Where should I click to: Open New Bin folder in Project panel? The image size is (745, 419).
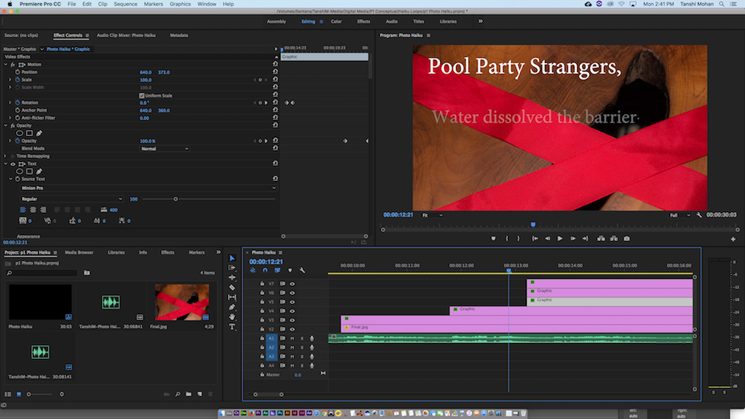point(189,394)
